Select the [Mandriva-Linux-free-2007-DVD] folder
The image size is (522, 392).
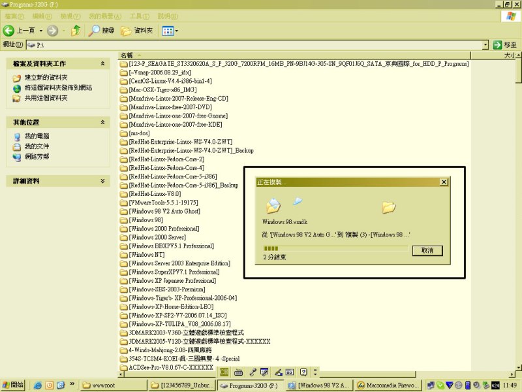click(166, 107)
